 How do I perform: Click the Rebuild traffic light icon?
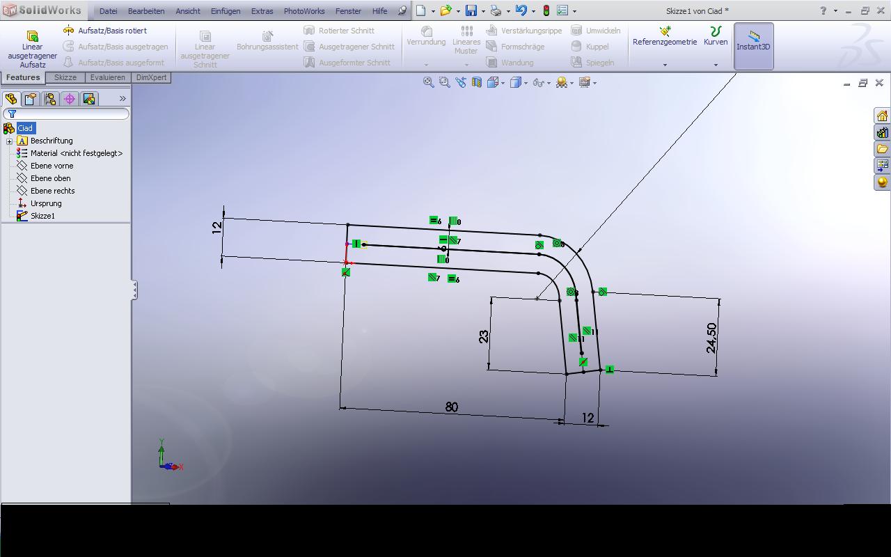(546, 10)
